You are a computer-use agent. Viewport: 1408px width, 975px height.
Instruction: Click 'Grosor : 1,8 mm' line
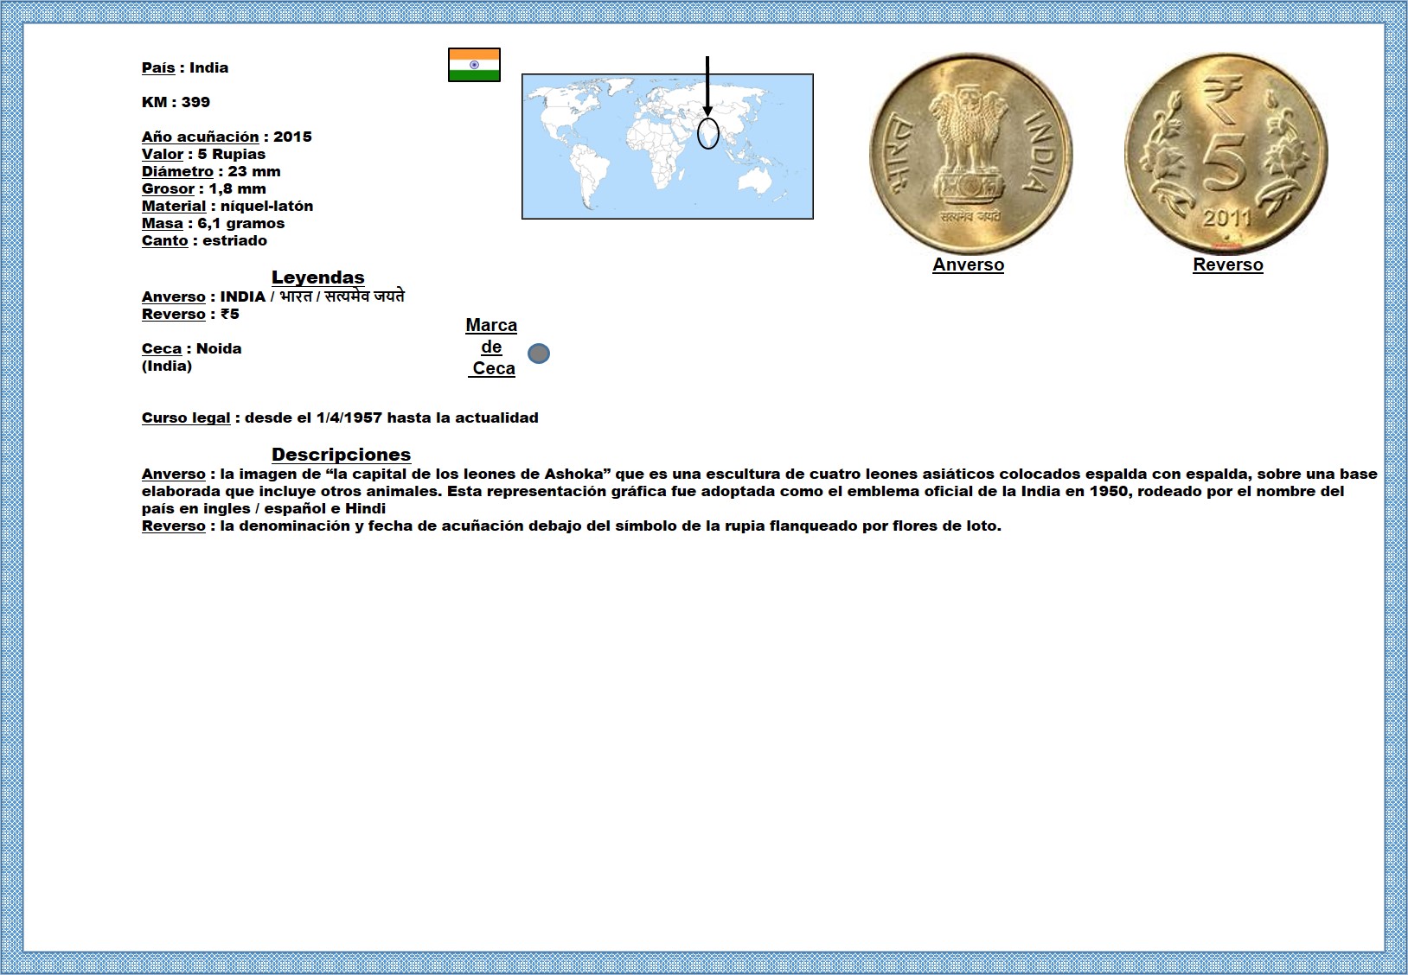[x=204, y=188]
